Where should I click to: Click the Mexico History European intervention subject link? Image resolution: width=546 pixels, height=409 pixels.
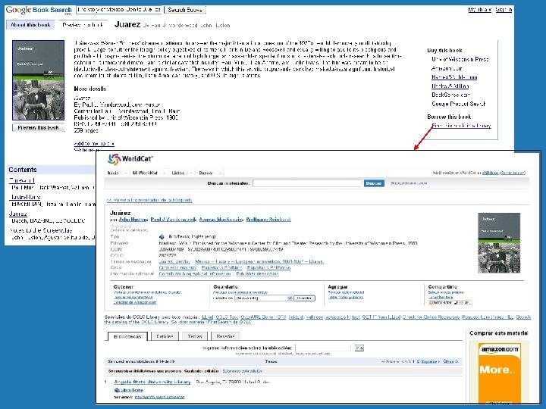(x=259, y=261)
